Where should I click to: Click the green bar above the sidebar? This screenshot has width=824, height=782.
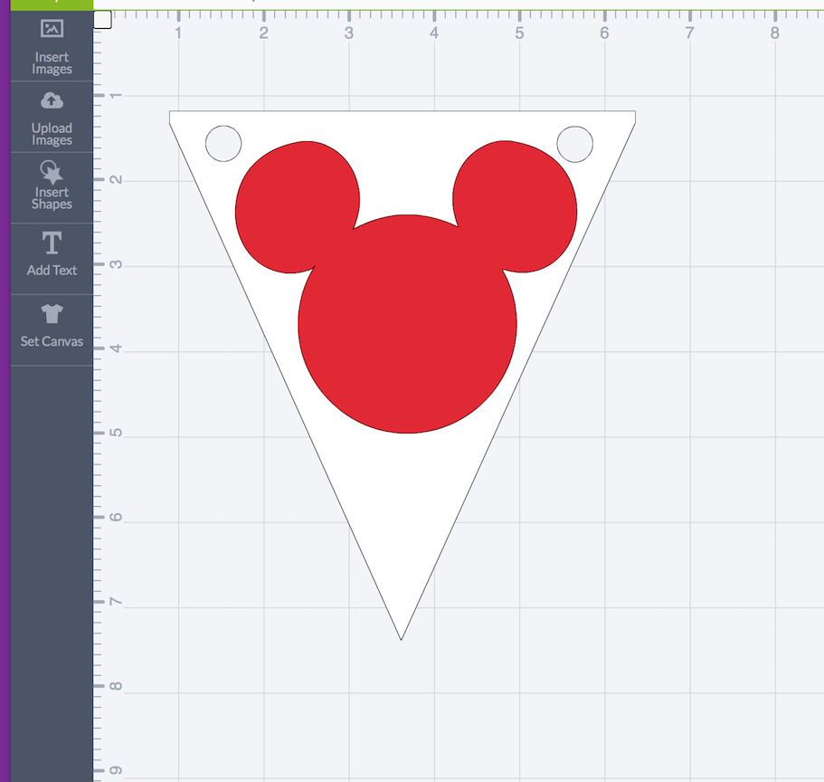tap(52, 4)
